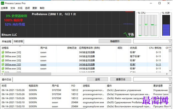Sort by the 优先级 column header
The width and height of the screenshot is (173, 109).
(138, 48)
